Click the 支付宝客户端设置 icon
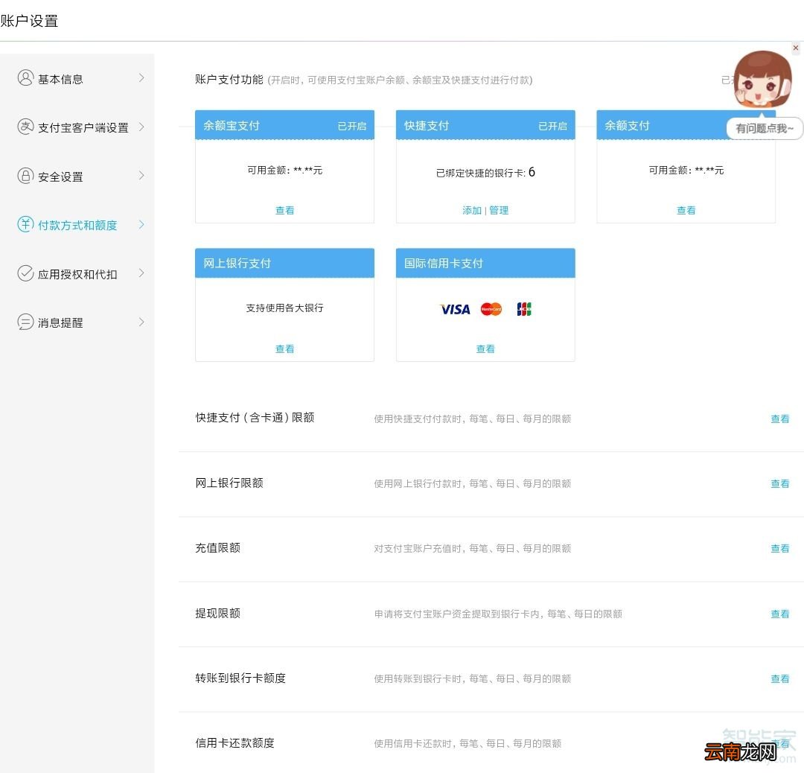 [x=25, y=126]
